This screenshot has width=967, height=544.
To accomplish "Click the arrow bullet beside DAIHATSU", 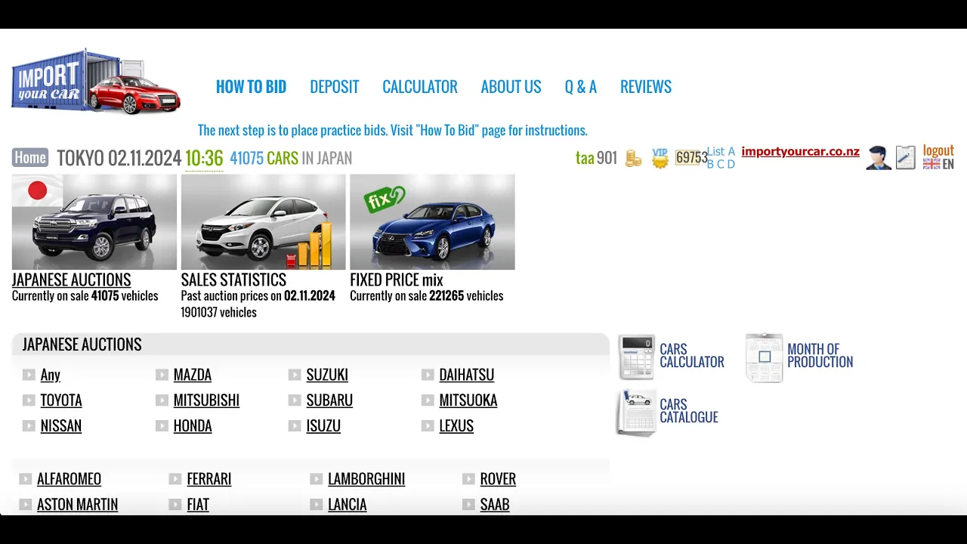I will (428, 375).
